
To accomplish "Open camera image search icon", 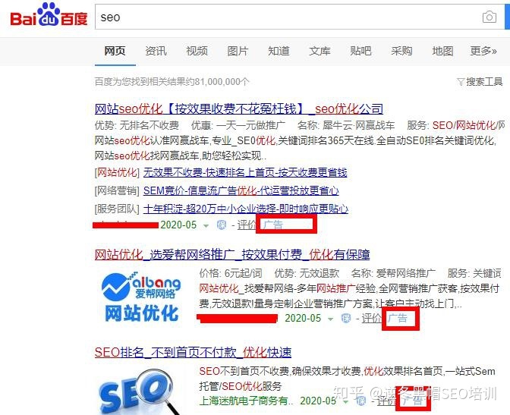I will point(490,17).
